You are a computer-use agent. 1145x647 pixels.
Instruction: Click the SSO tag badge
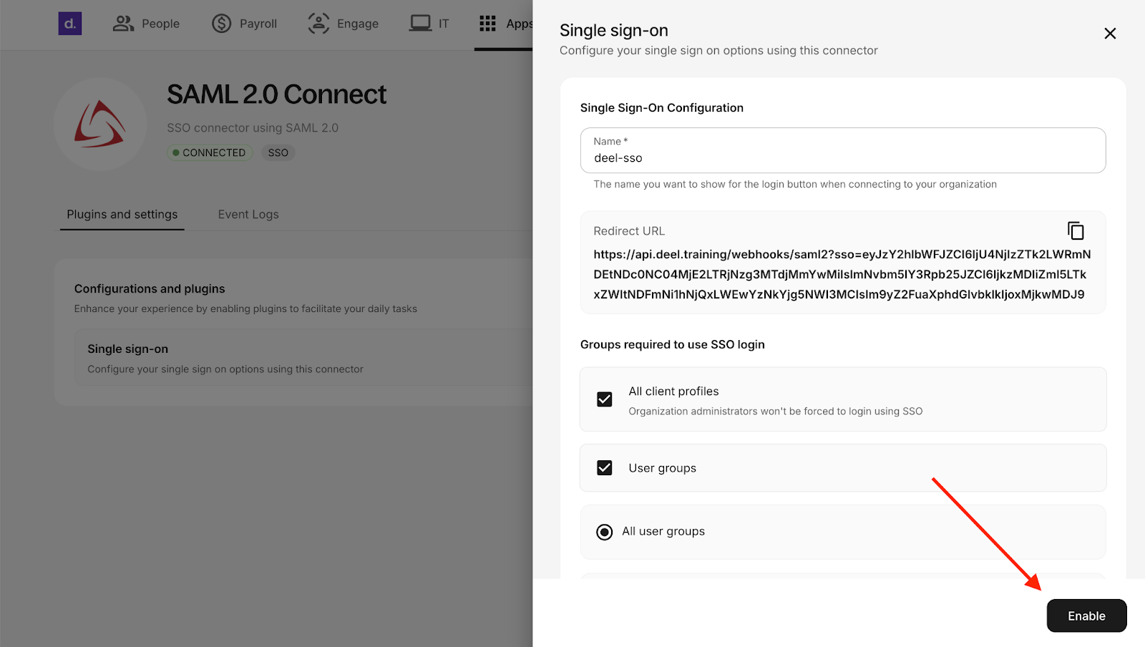click(278, 152)
